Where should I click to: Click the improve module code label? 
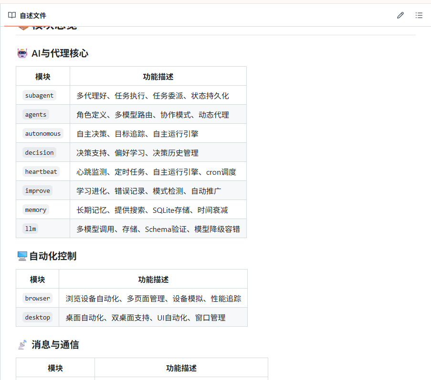tap(38, 190)
